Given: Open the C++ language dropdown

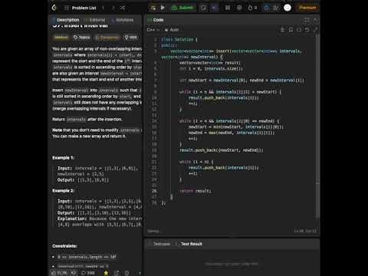Looking at the screenshot, I should [x=153, y=30].
